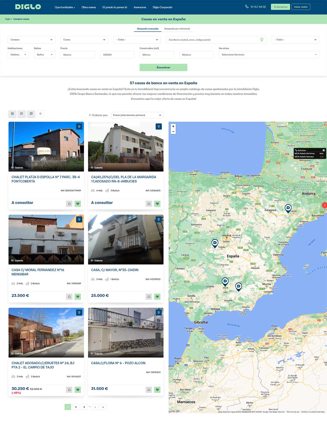Select the map view icon

click(31, 114)
